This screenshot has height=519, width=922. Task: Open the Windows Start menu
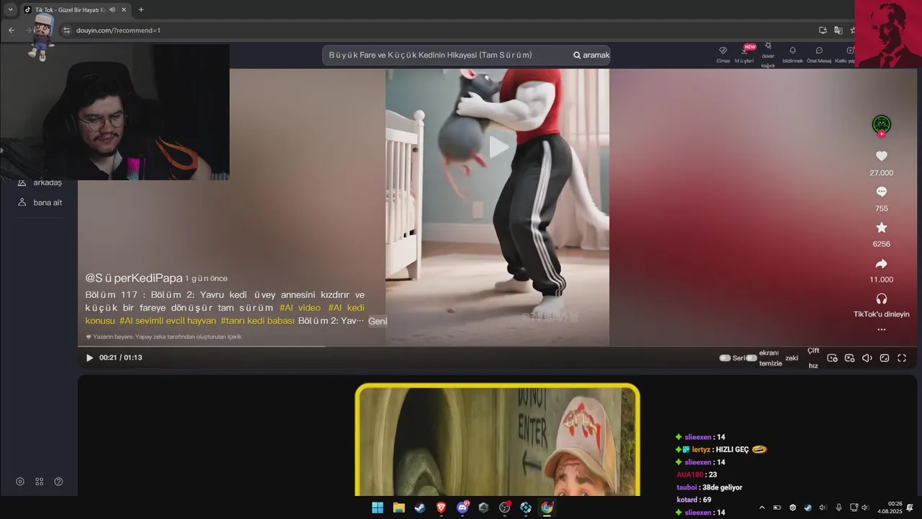pyautogui.click(x=377, y=507)
